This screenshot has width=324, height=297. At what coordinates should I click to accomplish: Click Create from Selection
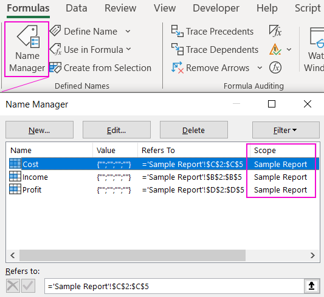click(100, 67)
